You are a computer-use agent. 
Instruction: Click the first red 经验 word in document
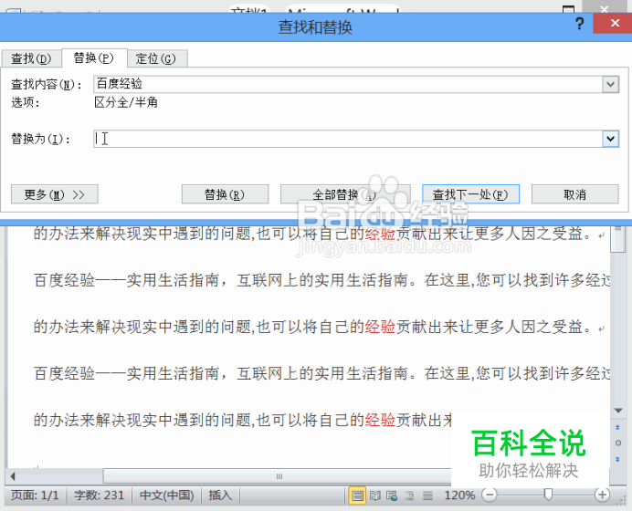(x=380, y=234)
